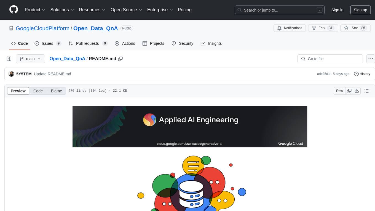The height and width of the screenshot is (211, 375).
Task: Switch to the Preview view
Action: click(18, 91)
